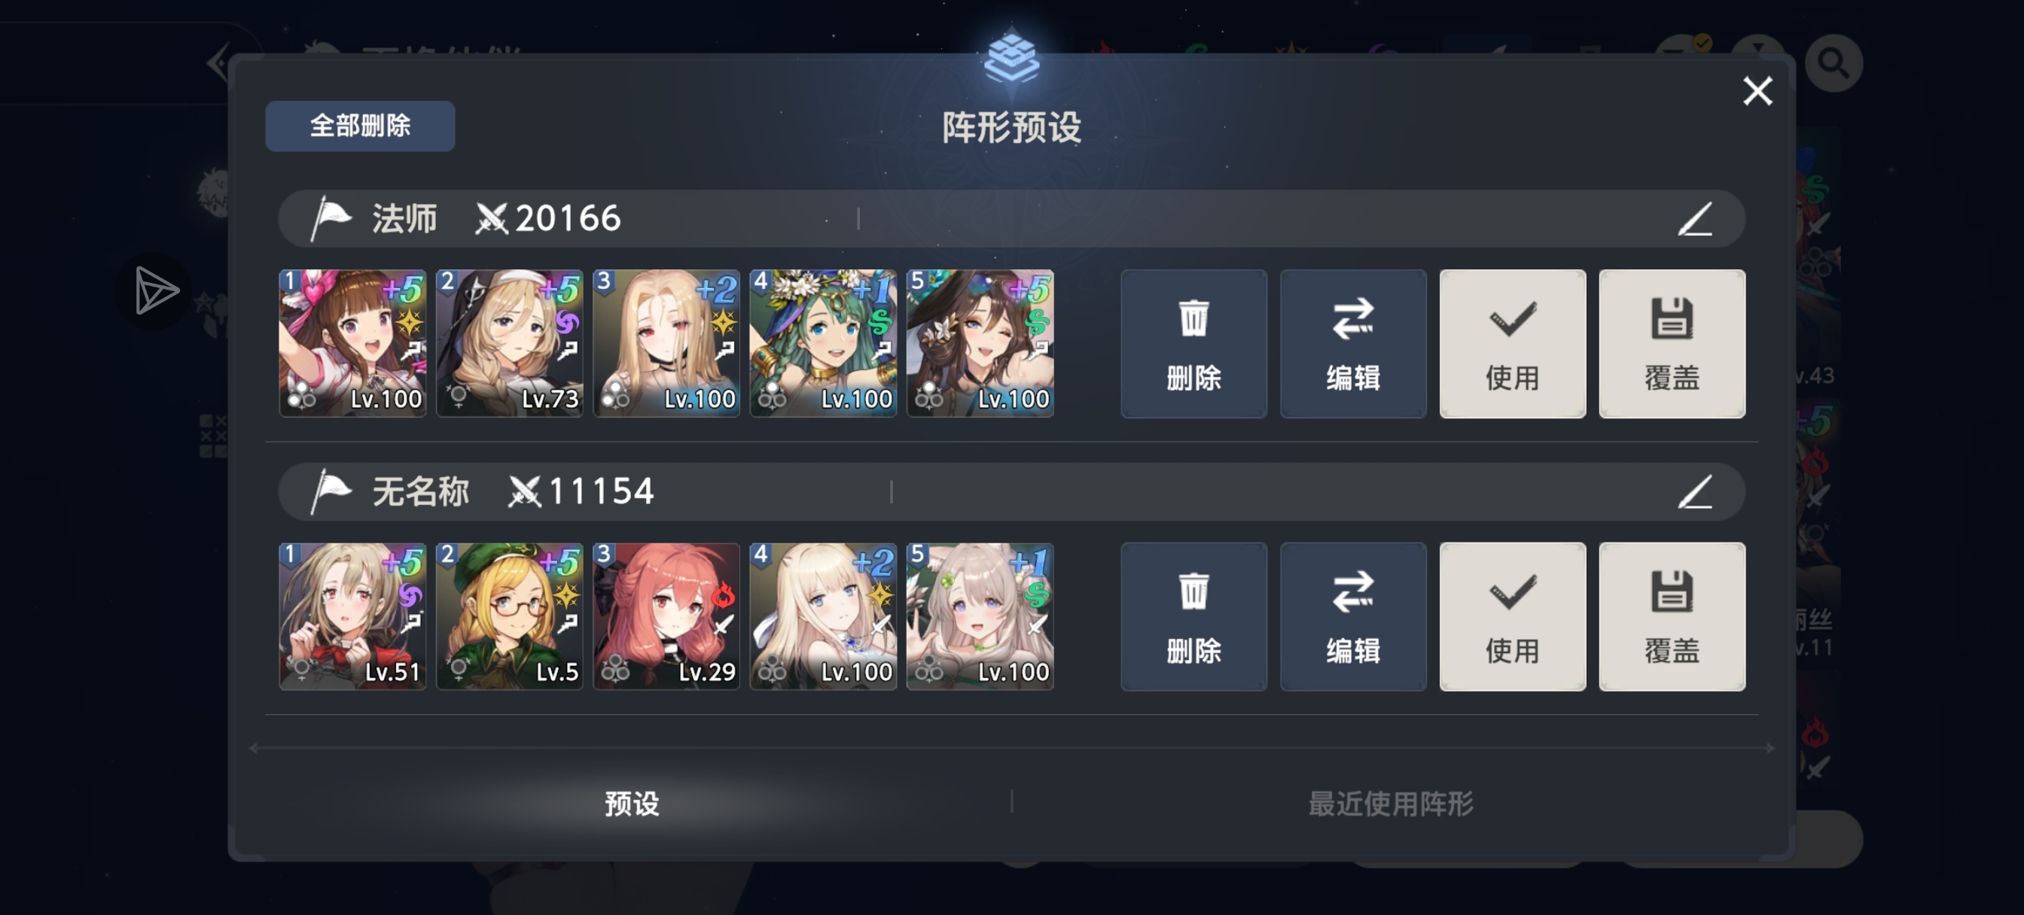
Task: Overwrite 法师 preset with 覆盖 save icon
Action: click(x=1672, y=344)
